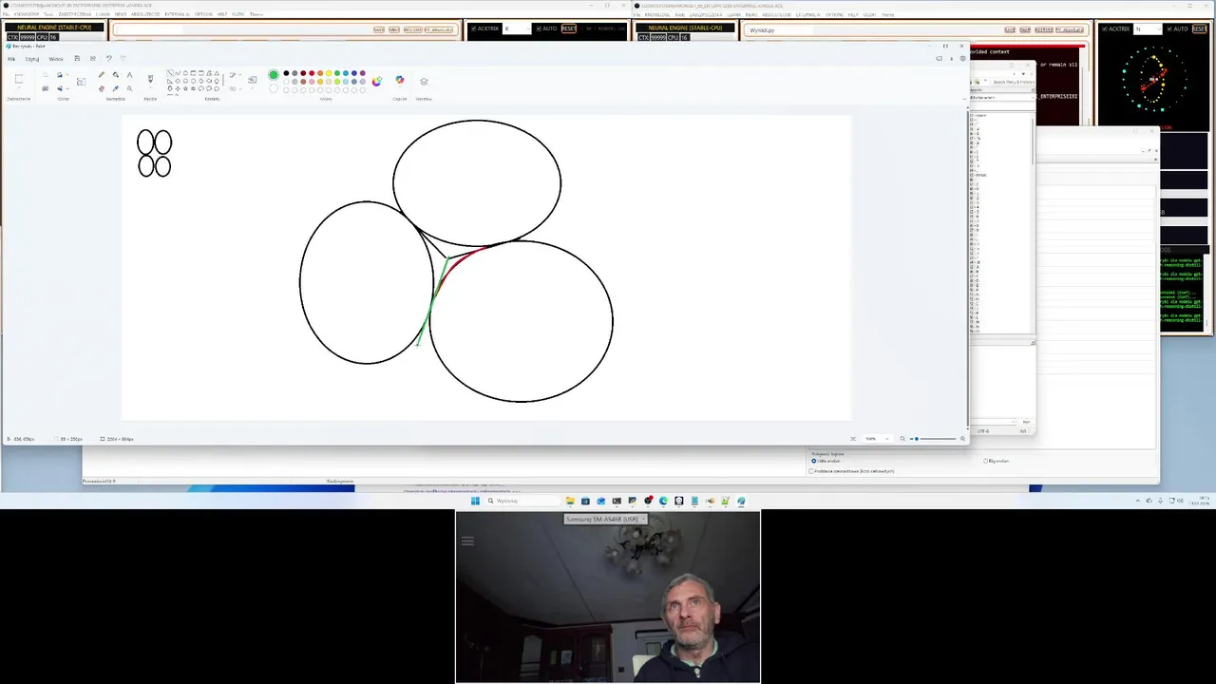Tick the Podstawa checkbox below Little endian
The width and height of the screenshot is (1216, 684).
coord(811,471)
